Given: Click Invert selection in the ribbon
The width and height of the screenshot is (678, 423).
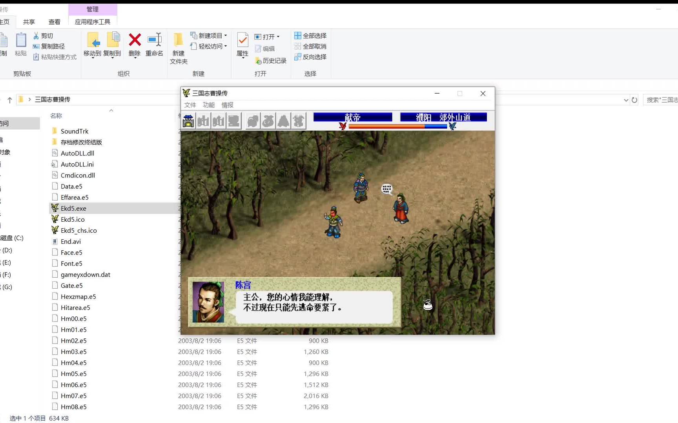Looking at the screenshot, I should [310, 57].
